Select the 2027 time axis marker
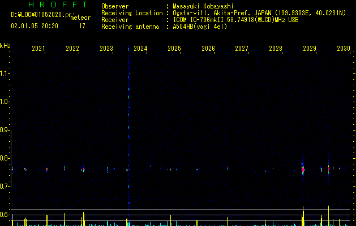Viewport: 356px width, 226px height. [x=242, y=49]
